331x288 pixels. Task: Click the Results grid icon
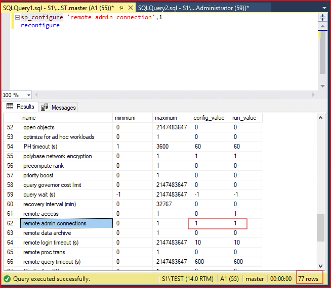[x=10, y=107]
